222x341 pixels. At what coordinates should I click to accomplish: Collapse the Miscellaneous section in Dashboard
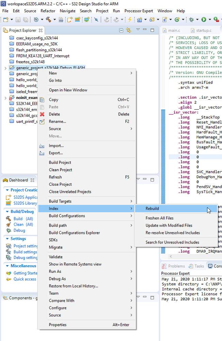tap(7, 266)
